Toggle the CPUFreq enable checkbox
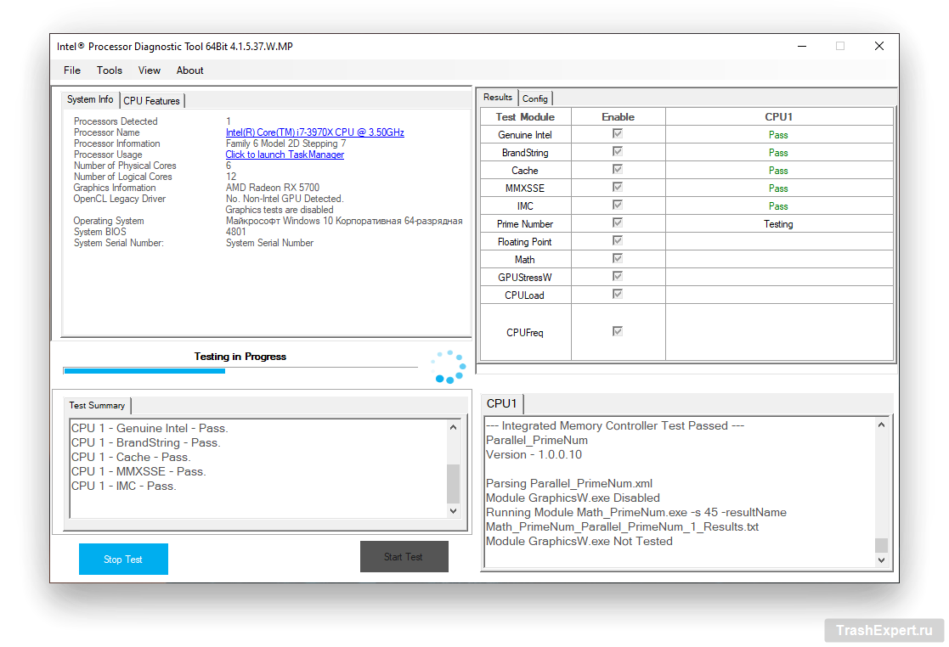Image resolution: width=949 pixels, height=647 pixels. pos(618,331)
